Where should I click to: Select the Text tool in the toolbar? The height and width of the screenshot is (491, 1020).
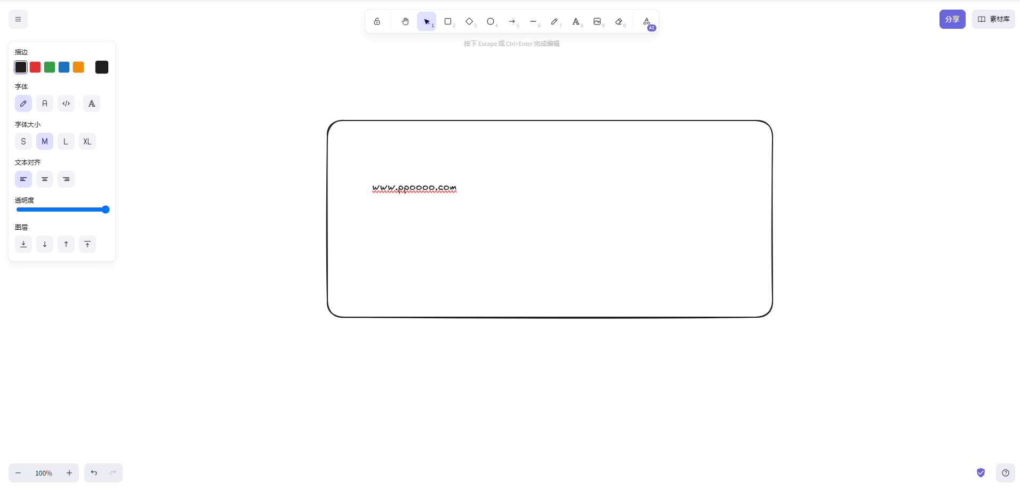point(576,21)
